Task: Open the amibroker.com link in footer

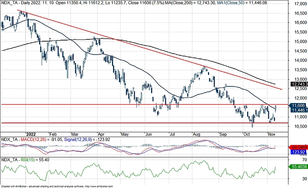Action: tap(99, 187)
